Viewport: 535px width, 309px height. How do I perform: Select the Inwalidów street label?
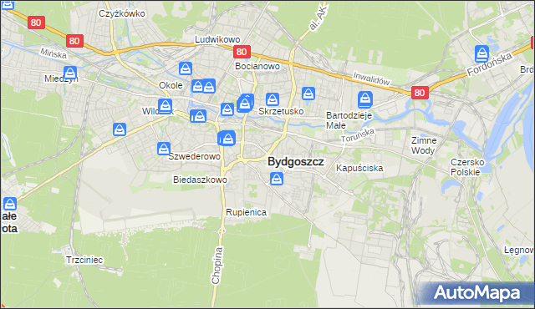tap(371, 79)
